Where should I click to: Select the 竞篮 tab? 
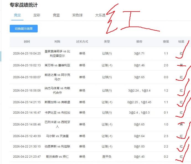56,15
